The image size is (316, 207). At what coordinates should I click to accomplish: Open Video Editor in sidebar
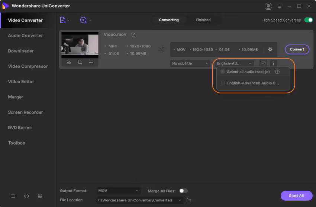coord(21,82)
